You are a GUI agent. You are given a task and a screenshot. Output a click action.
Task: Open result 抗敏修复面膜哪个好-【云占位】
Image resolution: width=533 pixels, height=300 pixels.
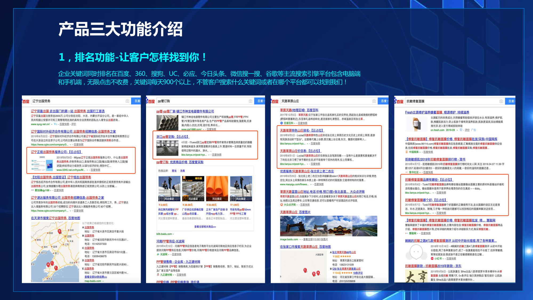pos(426,200)
